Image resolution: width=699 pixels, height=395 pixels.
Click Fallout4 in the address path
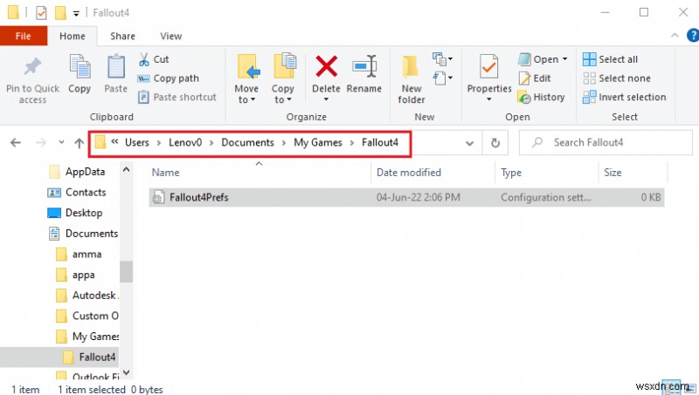(380, 142)
